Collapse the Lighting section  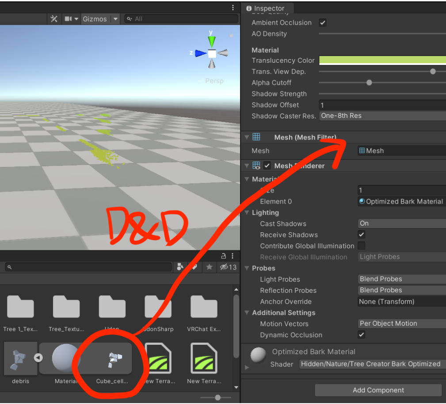[x=247, y=212]
